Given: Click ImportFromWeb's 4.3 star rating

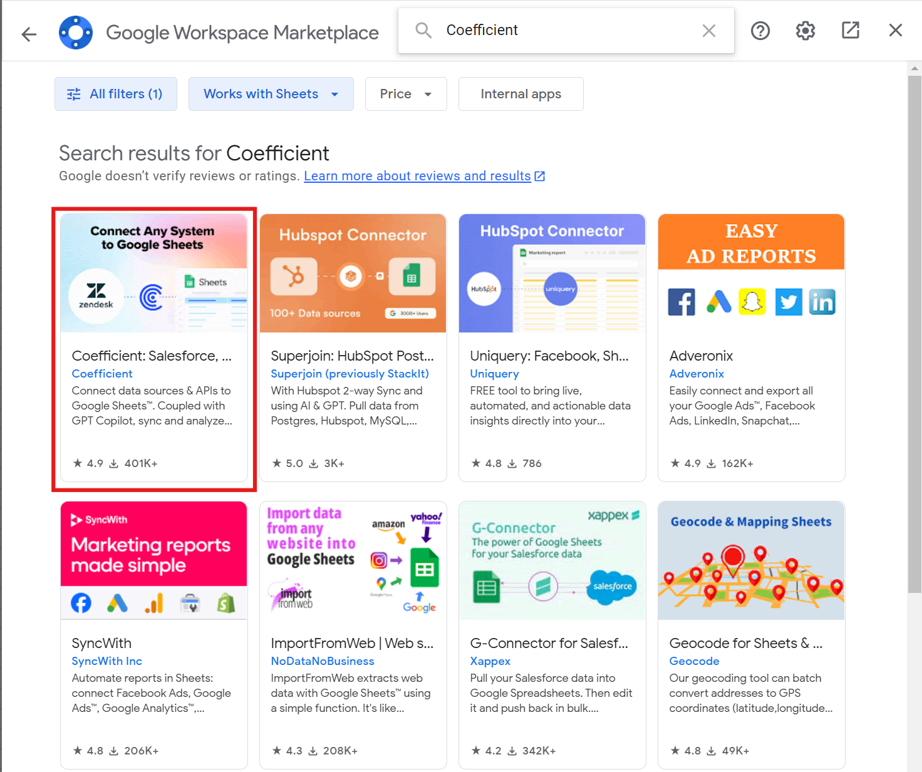Looking at the screenshot, I should (x=287, y=751).
